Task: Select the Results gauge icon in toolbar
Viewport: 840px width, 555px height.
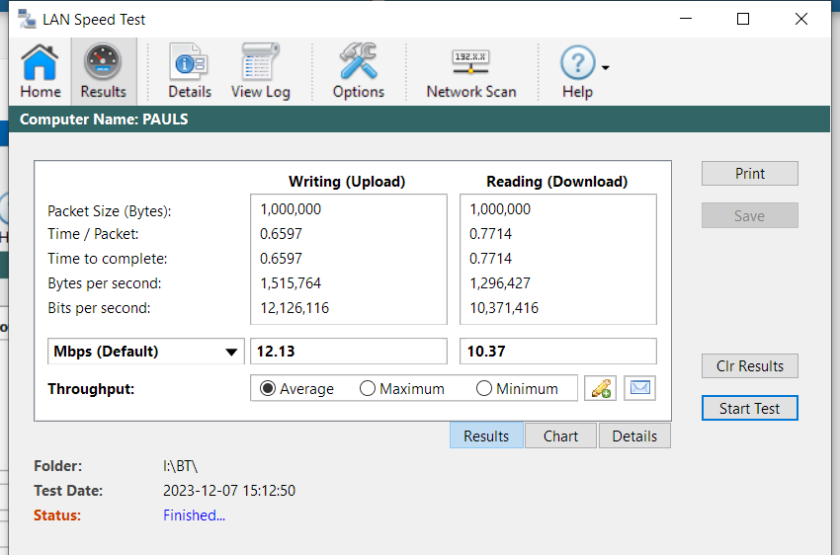Action: (103, 71)
